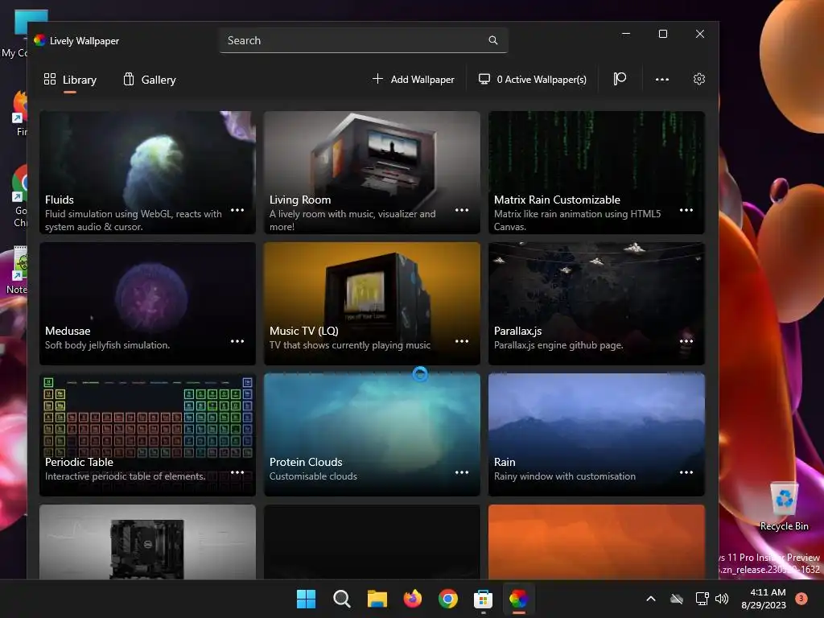Click the OneDrive cloud tray icon
Image resolution: width=824 pixels, height=618 pixels.
point(677,599)
